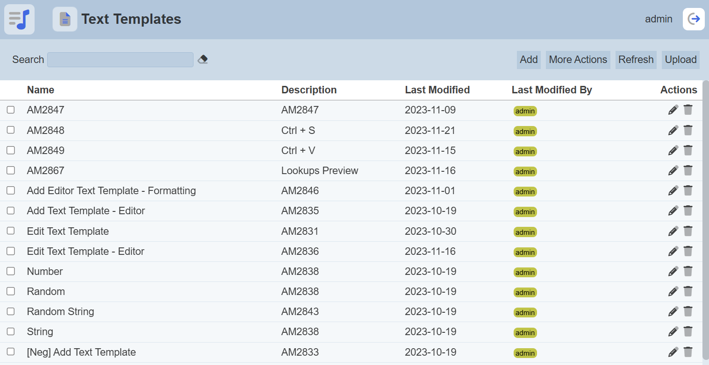
Task: Click the Upload button
Action: pos(680,60)
